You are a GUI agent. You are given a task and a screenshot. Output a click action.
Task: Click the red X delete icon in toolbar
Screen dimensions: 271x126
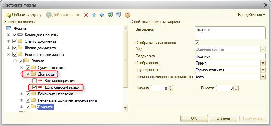click(86, 15)
